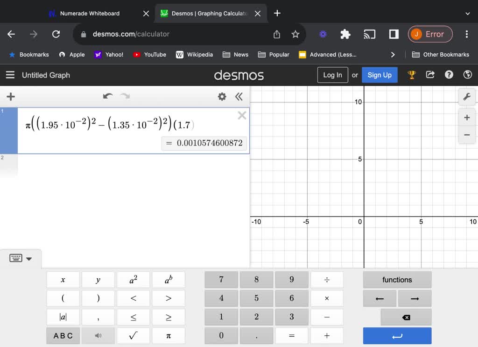Delete expression 1 with the X
Viewport: 478px width, 347px height.
242,116
